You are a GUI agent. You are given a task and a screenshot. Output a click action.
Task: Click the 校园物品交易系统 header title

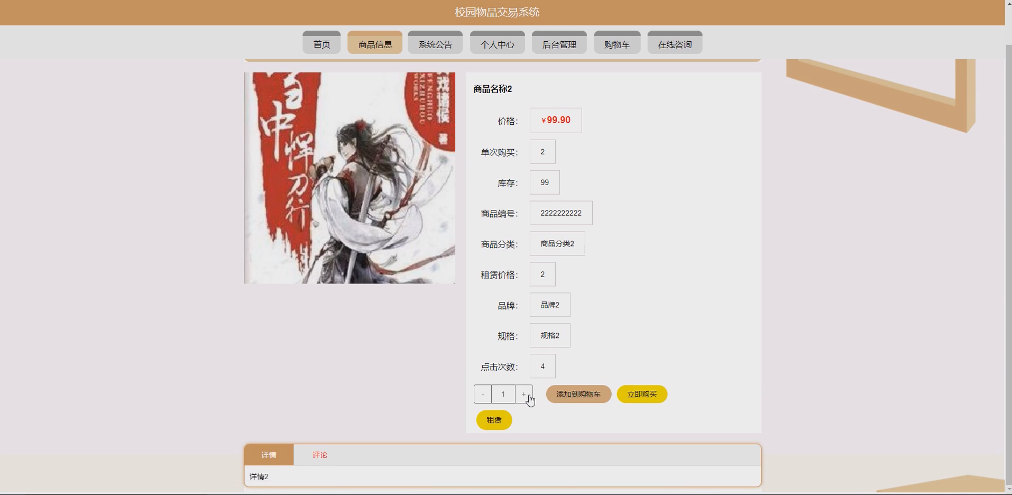(497, 12)
